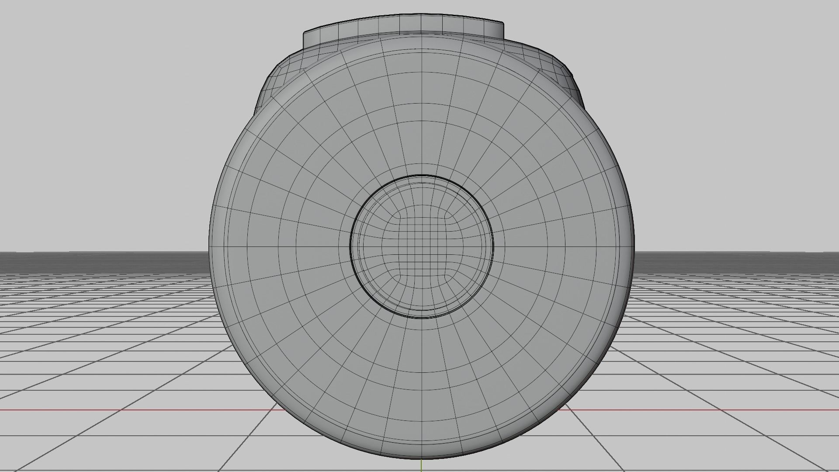
Task: Select the flat top flange of the model
Action: pyautogui.click(x=404, y=30)
